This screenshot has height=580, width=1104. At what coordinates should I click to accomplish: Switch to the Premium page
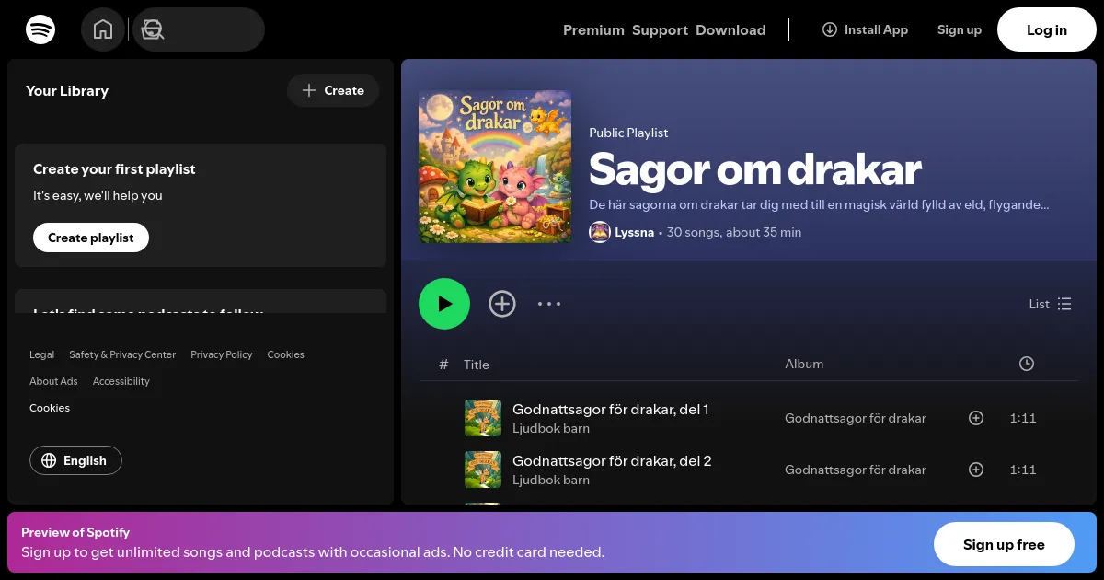(593, 29)
